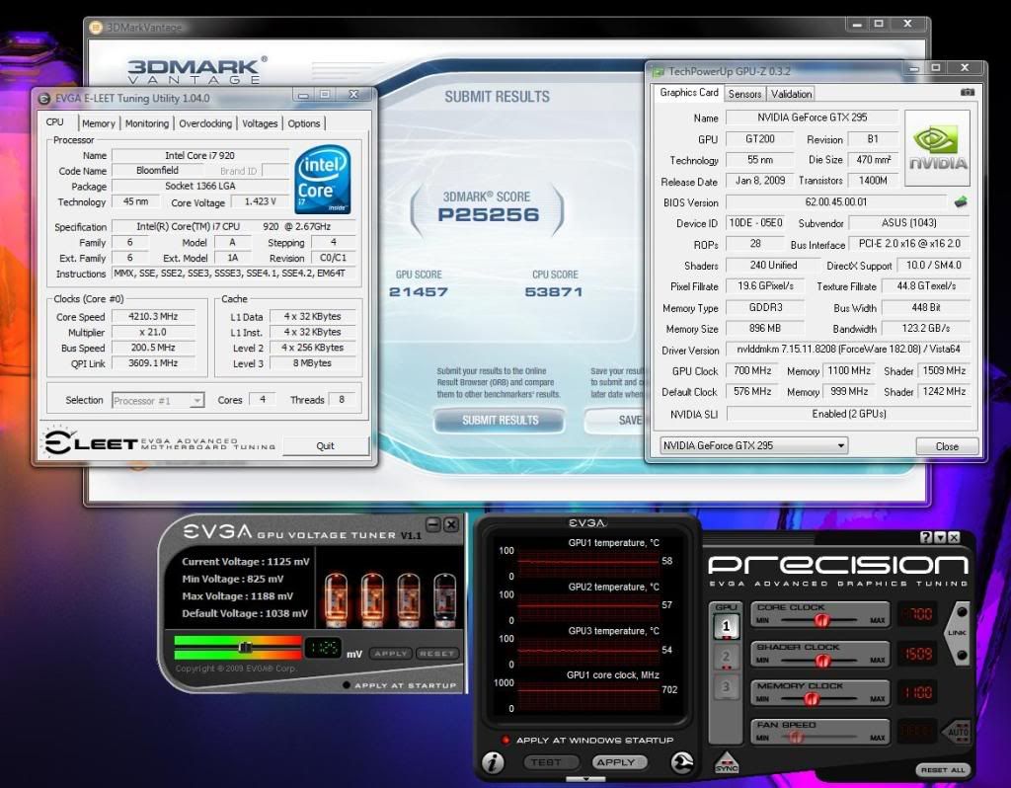Click the Shader Clock slider knob
1011x788 pixels.
[822, 661]
